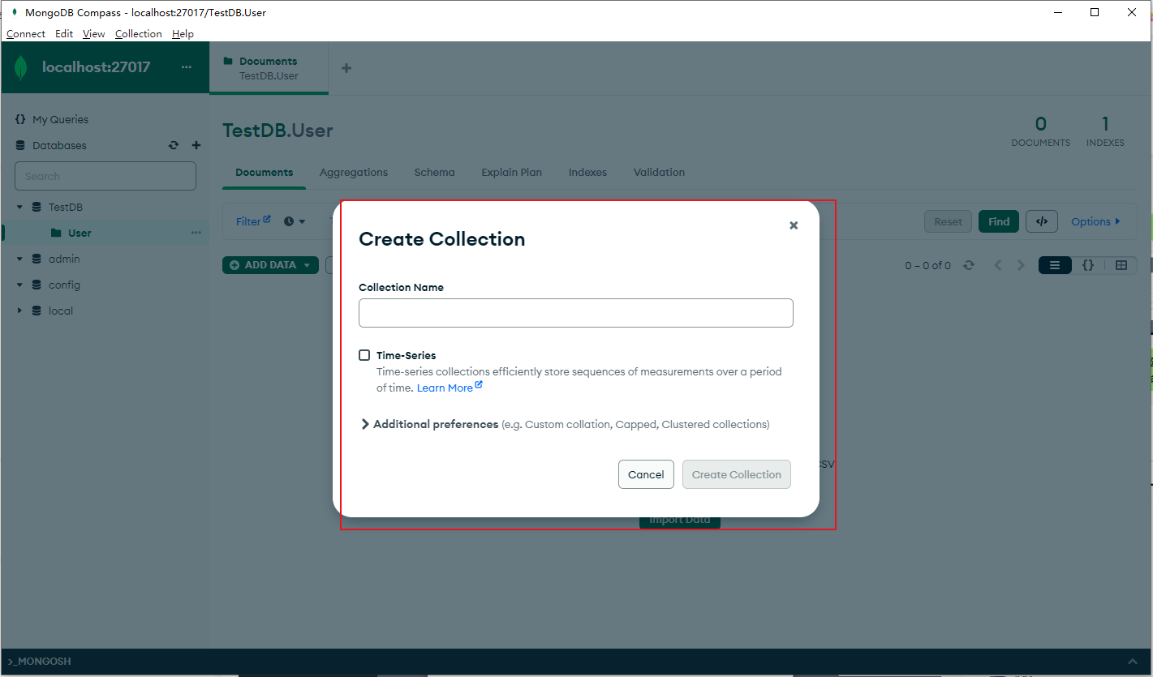Viewport: 1153px width, 677px height.
Task: Open the Filter documentation link
Action: click(x=253, y=221)
